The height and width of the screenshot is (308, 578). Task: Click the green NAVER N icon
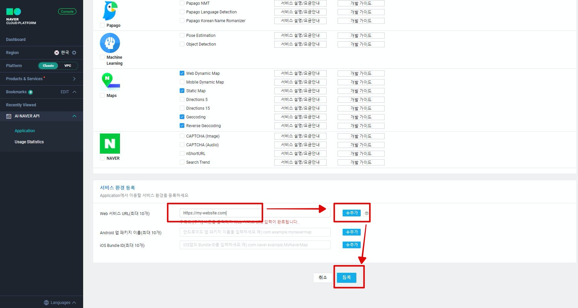[110, 144]
